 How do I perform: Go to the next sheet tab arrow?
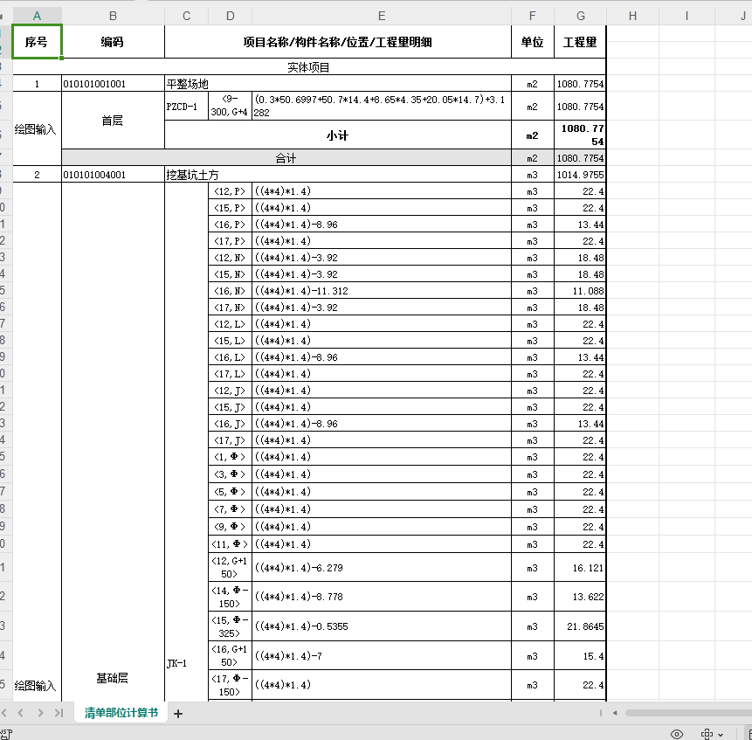[40, 713]
